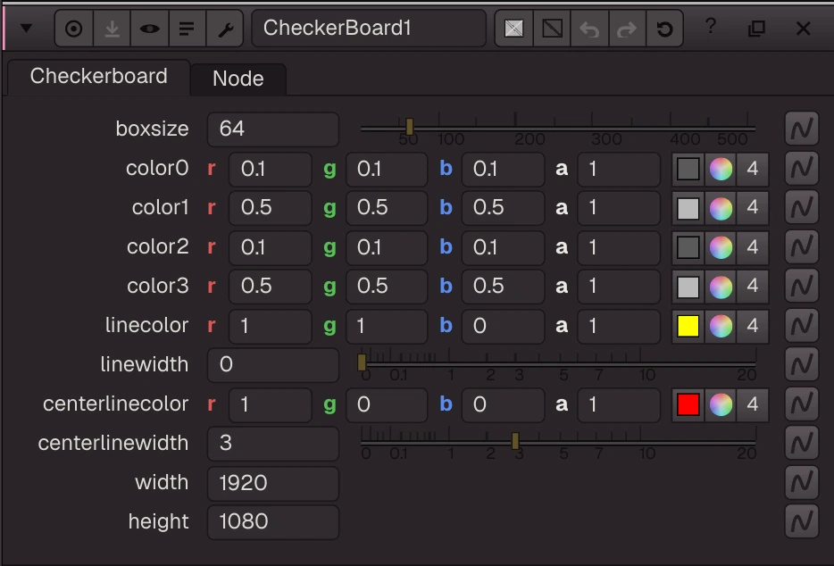834x566 pixels.
Task: Open the animation menu for color1
Action: [802, 207]
